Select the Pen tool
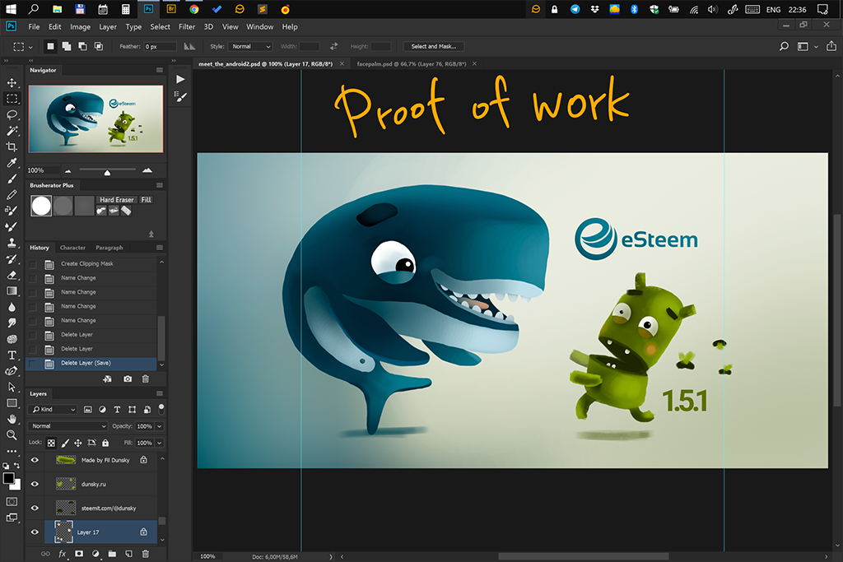Viewport: 843px width, 562px height. [x=12, y=371]
